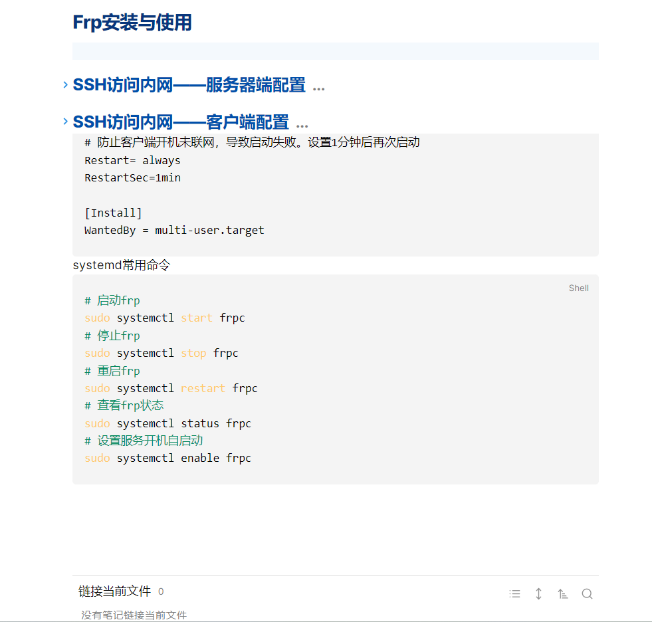652x622 pixels.
Task: Click the sudo systemctl restart frpc line
Action: point(171,388)
